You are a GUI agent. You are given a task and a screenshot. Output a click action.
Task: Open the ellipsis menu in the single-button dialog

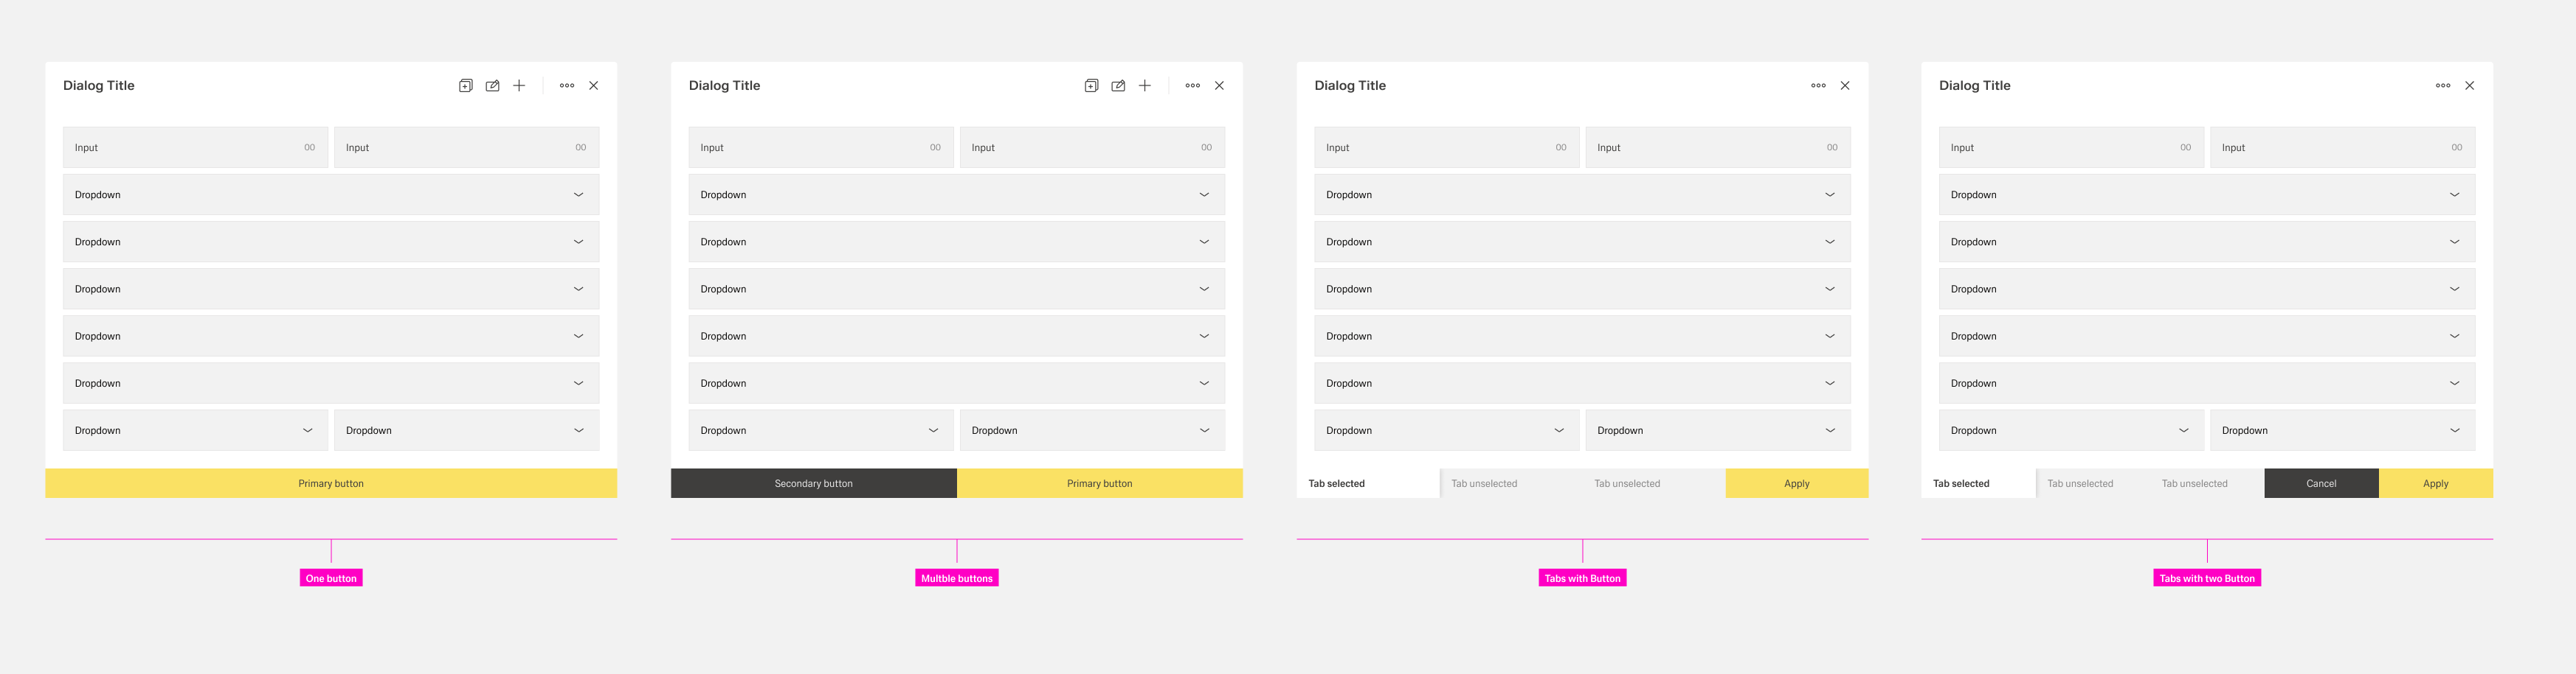click(567, 86)
